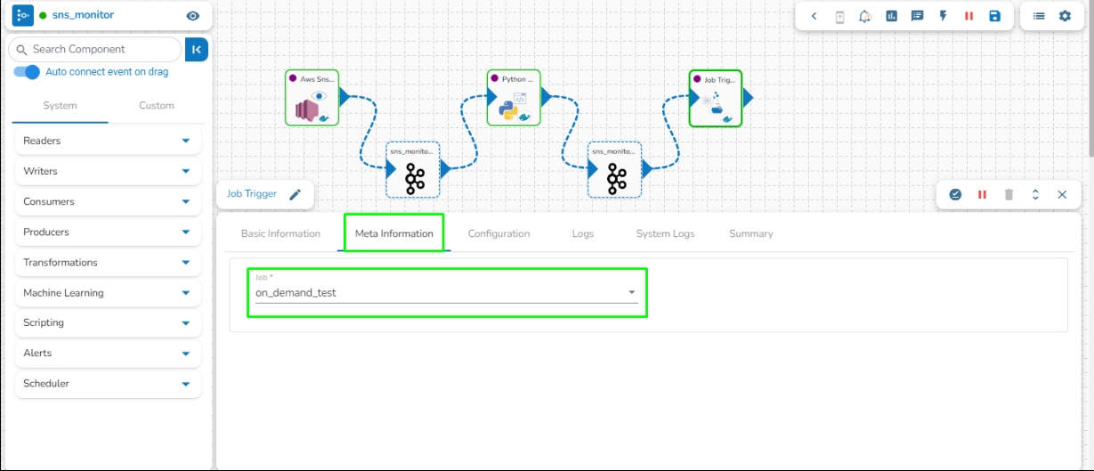Screen dimensions: 1094x471
Task: Expand the Transformations category
Action: [x=107, y=262]
